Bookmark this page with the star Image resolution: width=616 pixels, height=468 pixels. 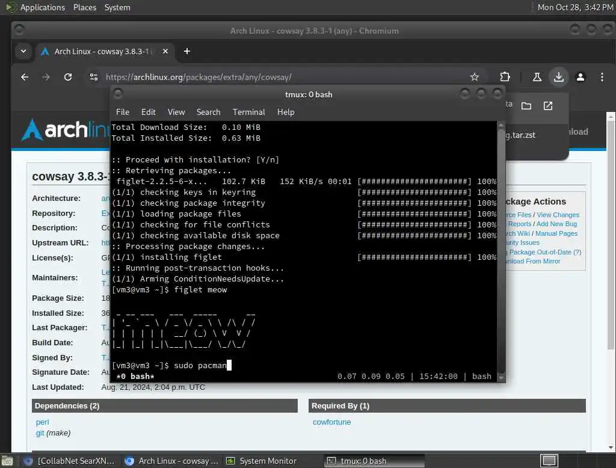(475, 77)
